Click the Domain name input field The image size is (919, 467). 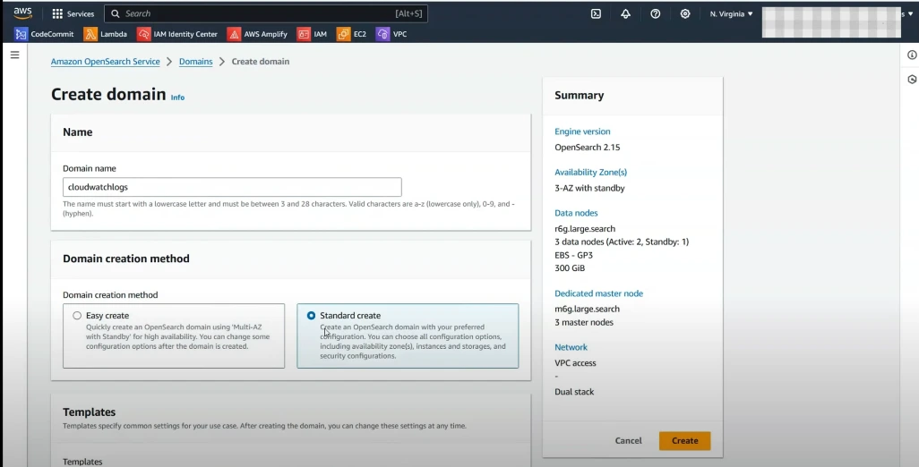[232, 187]
